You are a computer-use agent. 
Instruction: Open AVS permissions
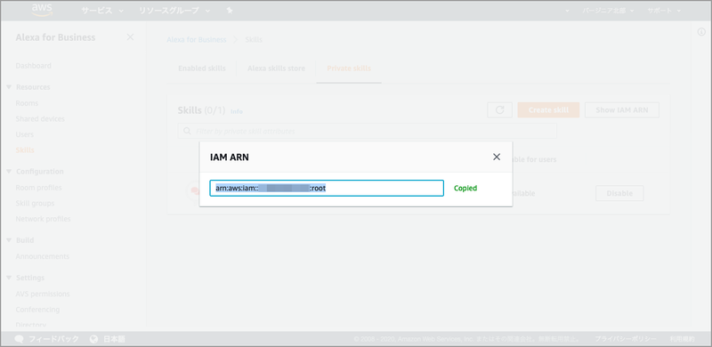coord(43,294)
